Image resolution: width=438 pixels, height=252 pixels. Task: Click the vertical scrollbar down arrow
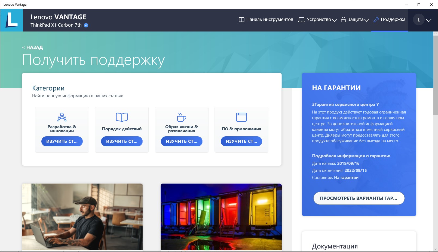coord(436,249)
